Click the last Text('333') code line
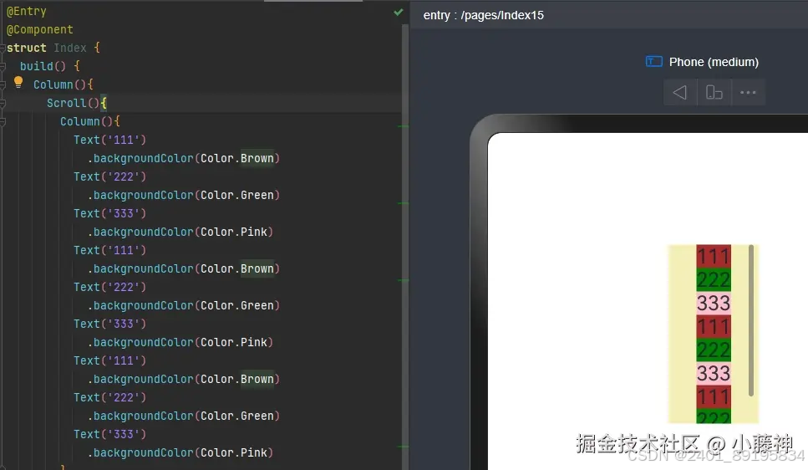Viewport: 808px width, 470px height. [x=109, y=434]
